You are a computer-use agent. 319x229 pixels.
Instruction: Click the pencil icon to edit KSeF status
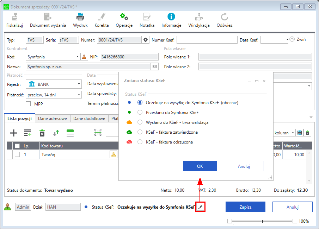point(200,207)
